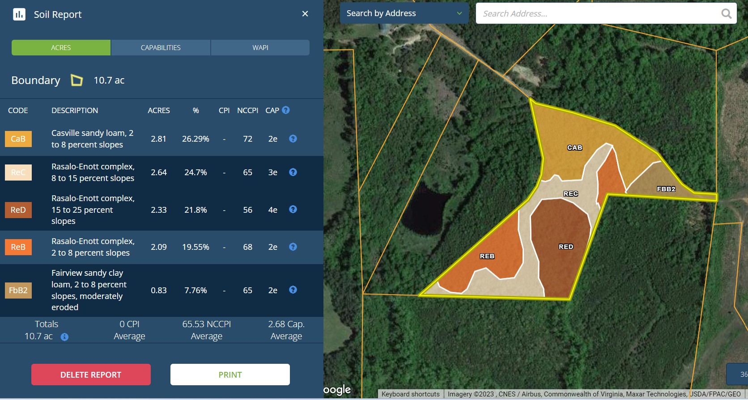This screenshot has height=400, width=748.
Task: Click the CaB soil color swatch
Action: [x=18, y=139]
